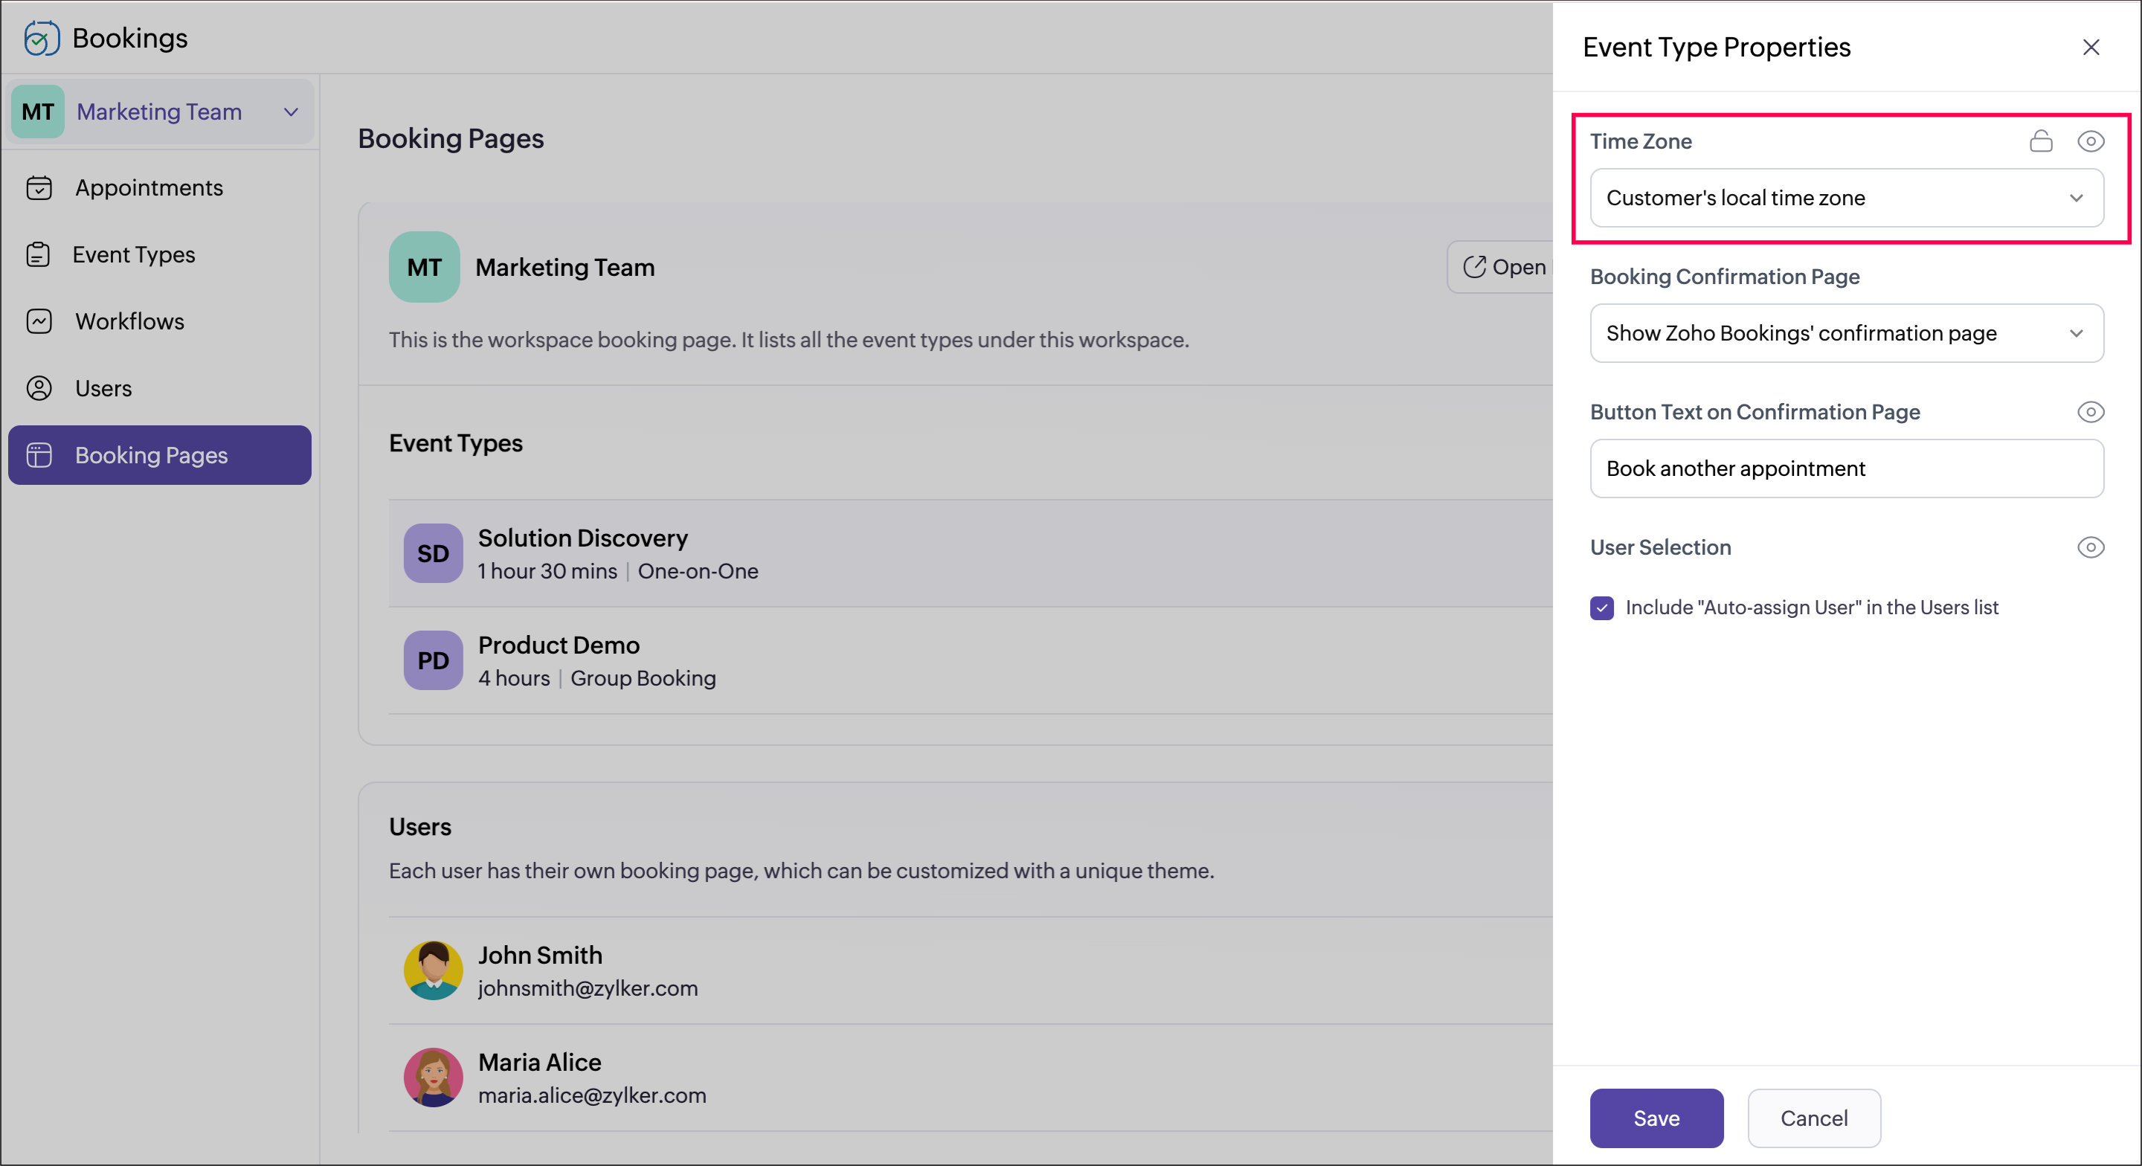The image size is (2142, 1166).
Task: Click the Appointments calendar icon
Action: tap(39, 188)
